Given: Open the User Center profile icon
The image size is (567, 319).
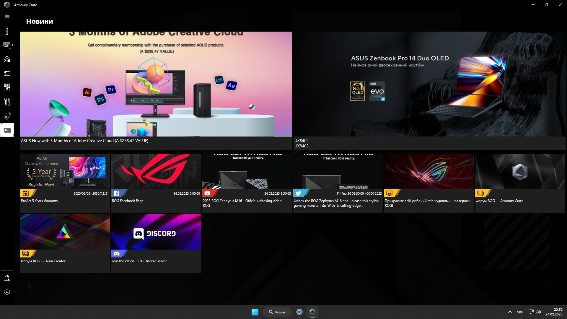Looking at the screenshot, I should [7, 278].
